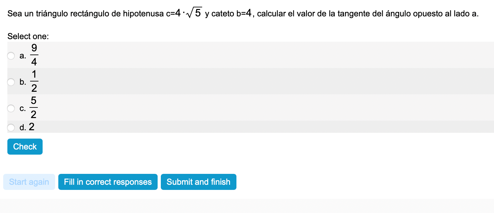This screenshot has width=494, height=213.
Task: Click the answer value 2 in option d
Action: click(32, 127)
